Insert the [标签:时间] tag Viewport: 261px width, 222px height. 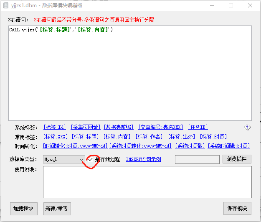pos(213,137)
